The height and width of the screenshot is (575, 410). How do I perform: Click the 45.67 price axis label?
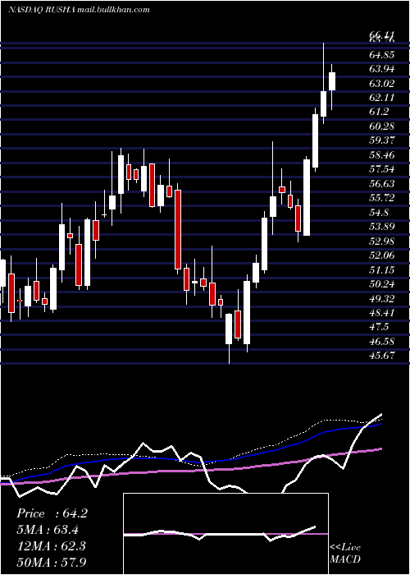[382, 356]
